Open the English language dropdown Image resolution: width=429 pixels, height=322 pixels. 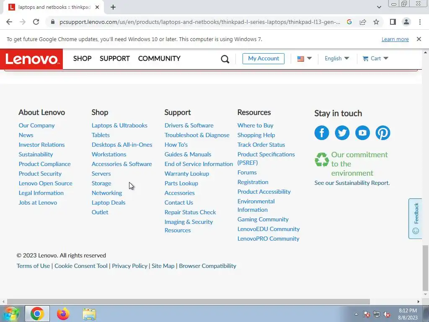(337, 59)
